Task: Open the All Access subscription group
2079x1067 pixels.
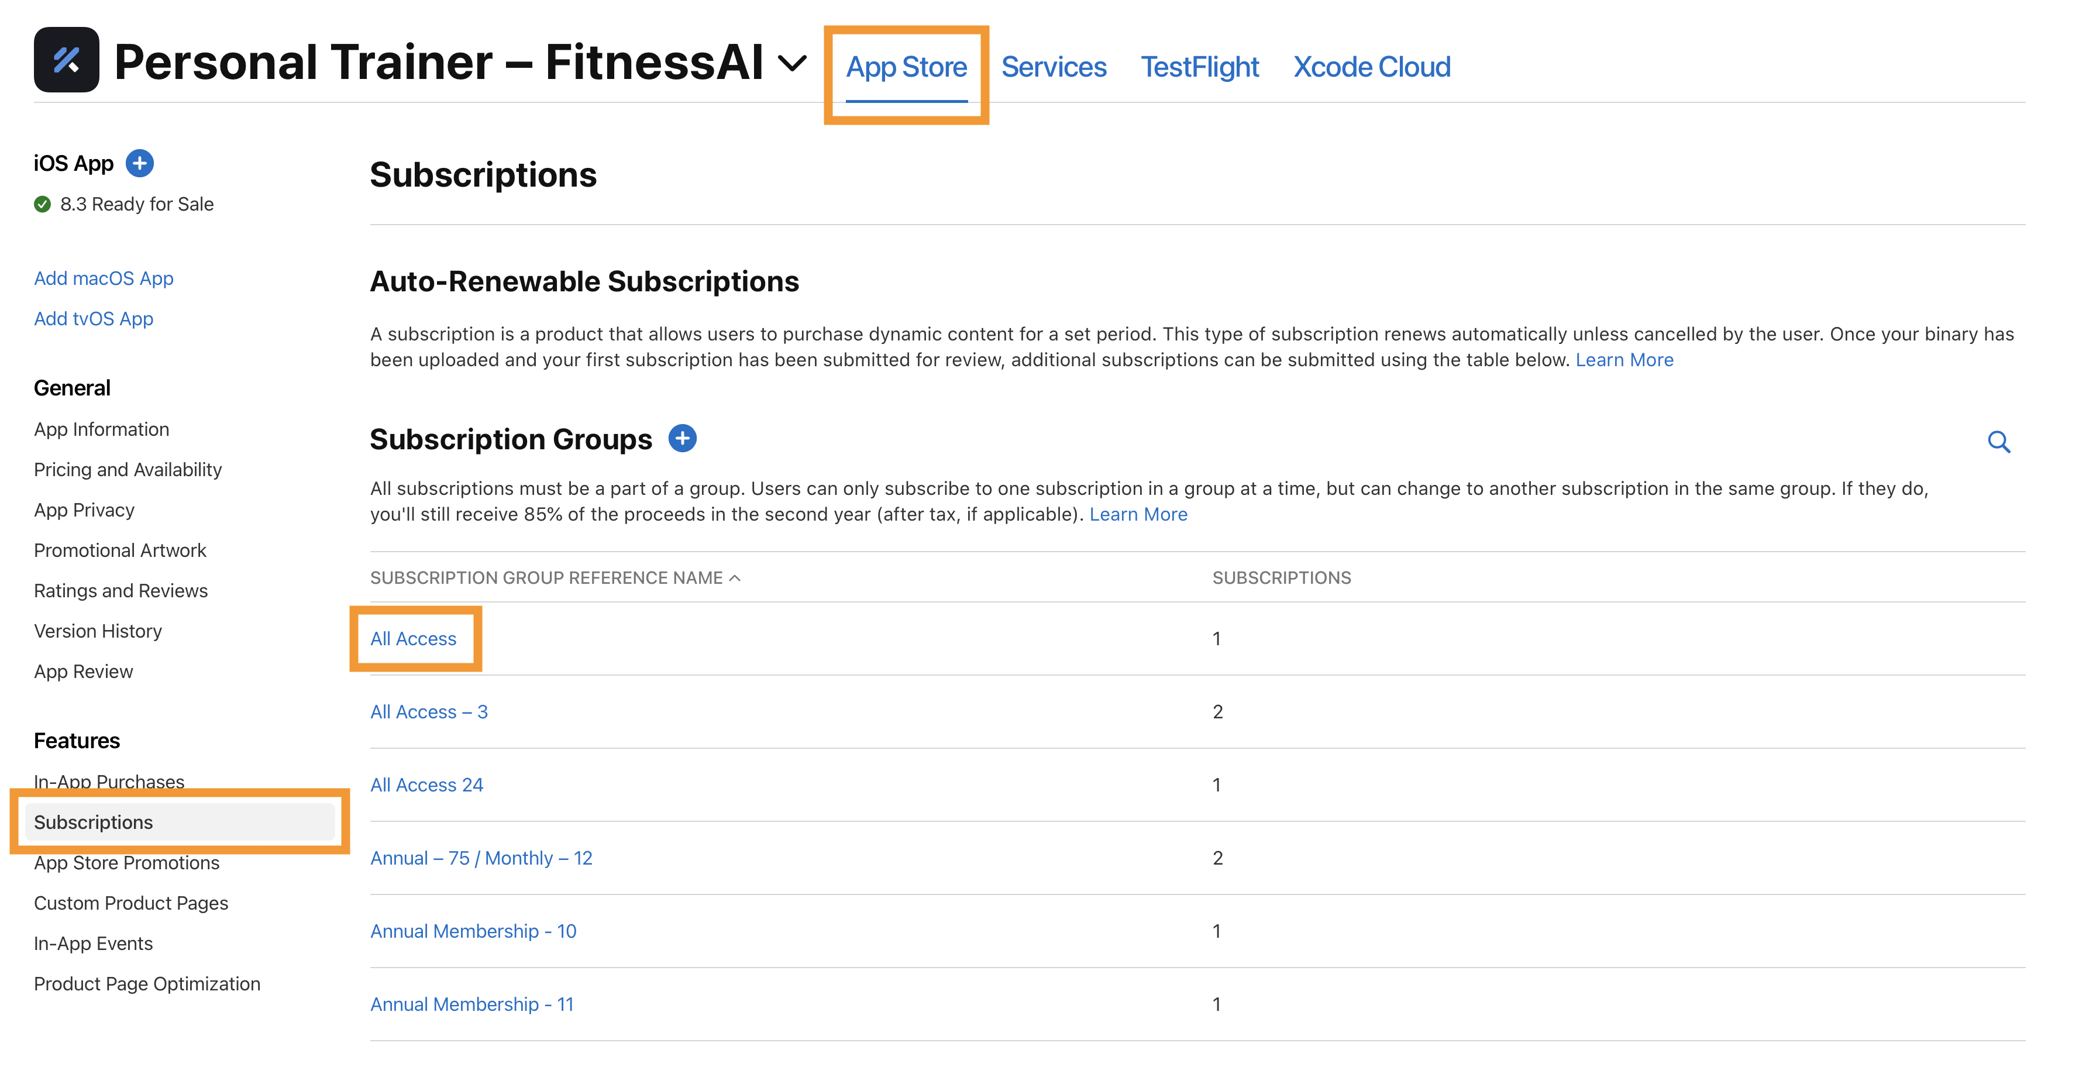Action: click(413, 638)
